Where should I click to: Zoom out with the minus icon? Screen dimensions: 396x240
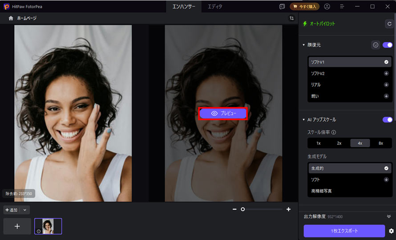(x=234, y=209)
